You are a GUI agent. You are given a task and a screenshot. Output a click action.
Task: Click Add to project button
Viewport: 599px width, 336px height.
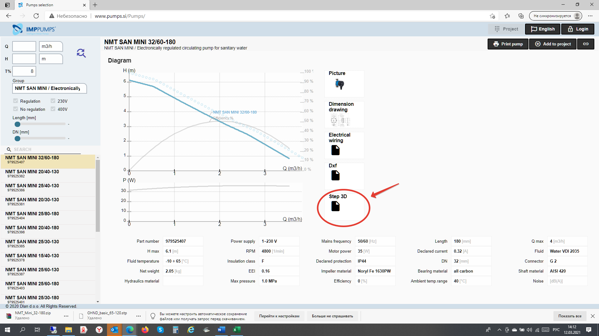pyautogui.click(x=553, y=44)
